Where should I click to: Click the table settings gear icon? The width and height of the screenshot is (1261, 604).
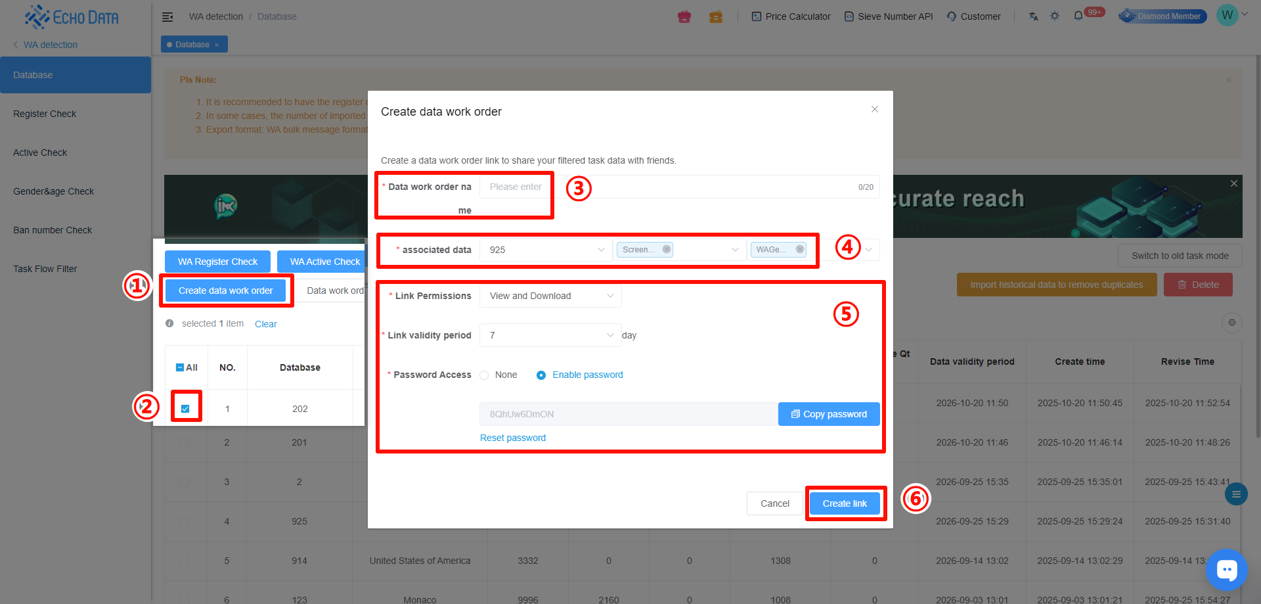pos(1232,323)
